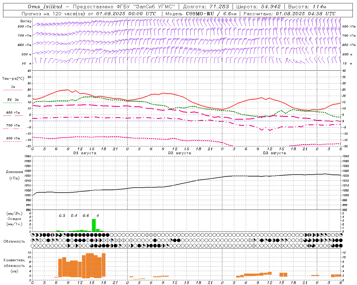Select the 01 августа date label
Image resolution: width=357 pixels, height=285 pixels.
pyautogui.click(x=85, y=153)
